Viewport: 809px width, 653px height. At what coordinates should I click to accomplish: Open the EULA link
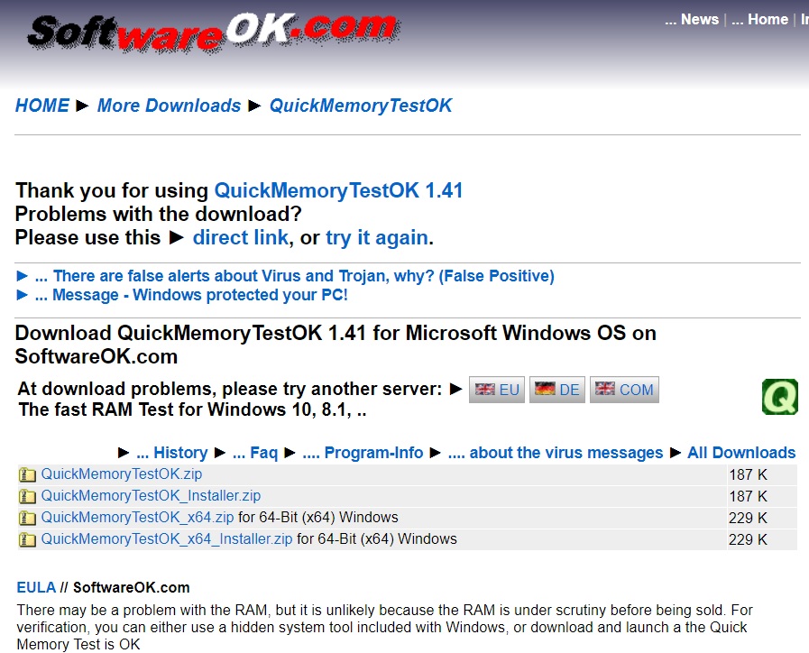[x=36, y=587]
